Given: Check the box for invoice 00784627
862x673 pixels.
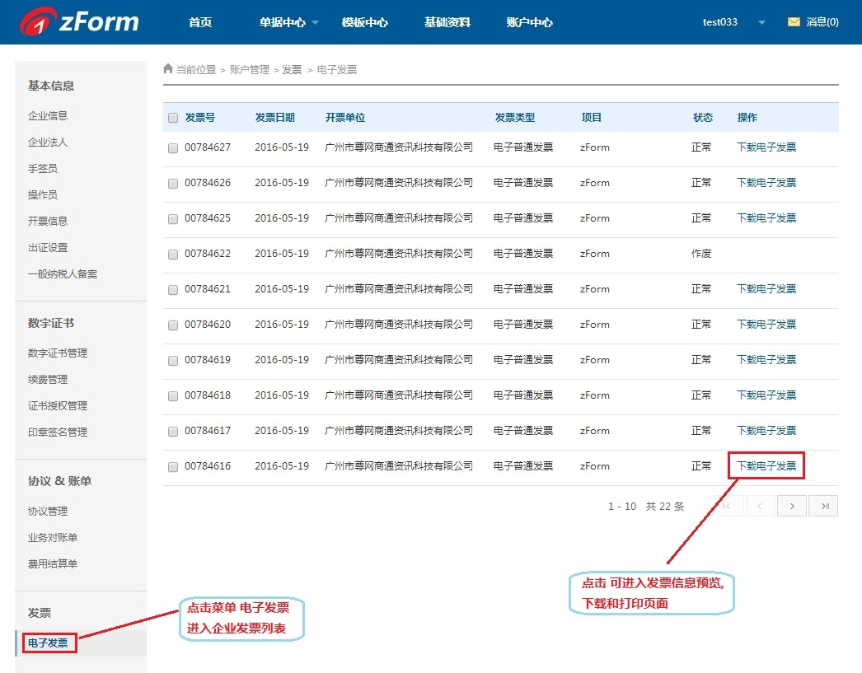Looking at the screenshot, I should (x=173, y=148).
